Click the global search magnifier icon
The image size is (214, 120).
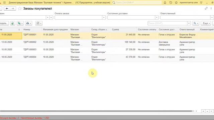pos(114,3)
